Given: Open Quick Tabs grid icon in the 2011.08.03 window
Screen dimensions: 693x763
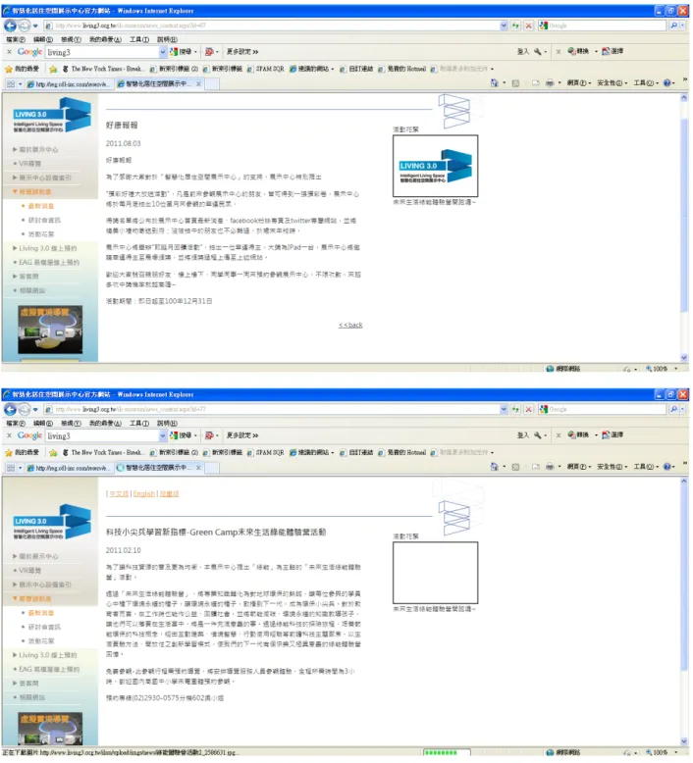Looking at the screenshot, I should tap(11, 84).
